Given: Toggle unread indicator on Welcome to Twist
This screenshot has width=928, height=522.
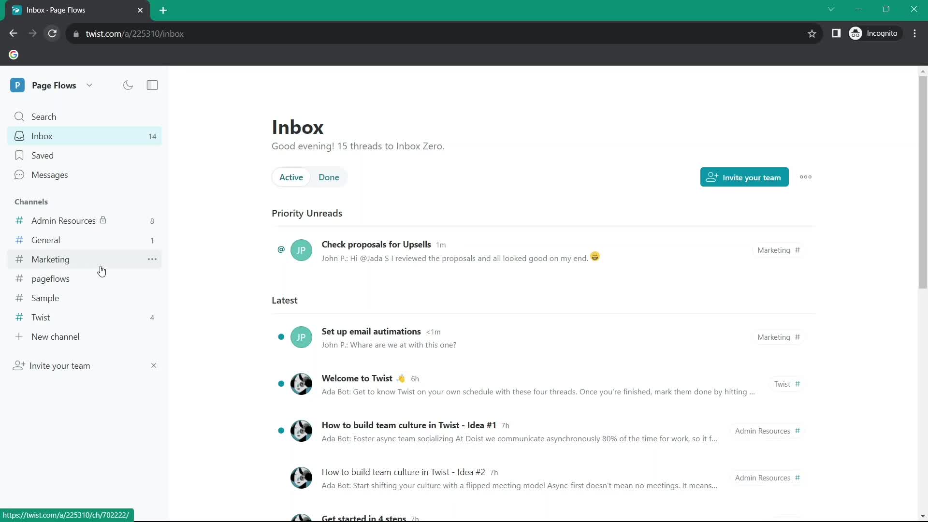Looking at the screenshot, I should click(281, 384).
